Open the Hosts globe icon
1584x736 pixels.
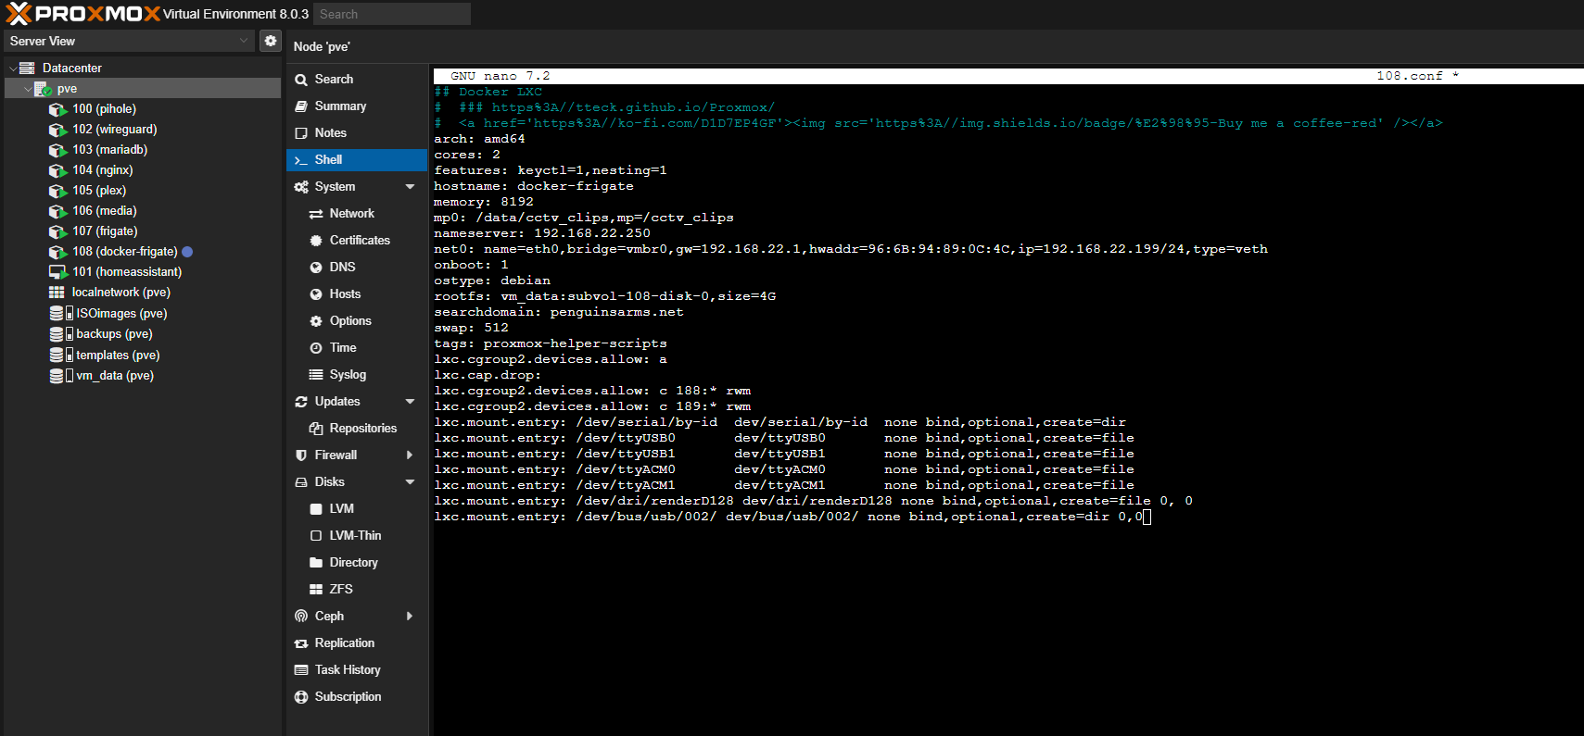pyautogui.click(x=316, y=294)
